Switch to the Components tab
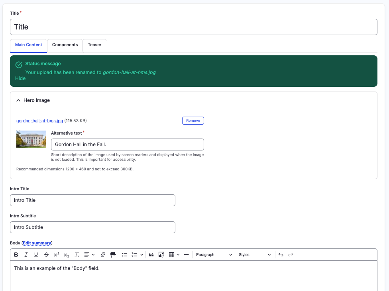389x291 pixels. (65, 45)
